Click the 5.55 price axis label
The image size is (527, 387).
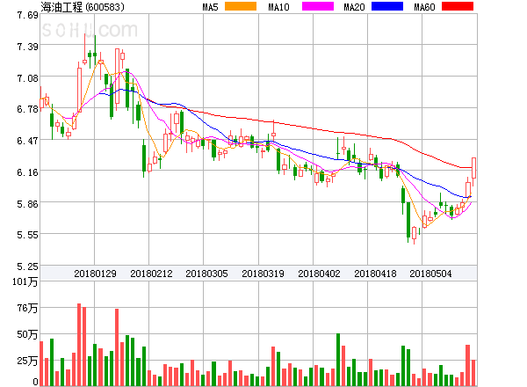click(27, 235)
